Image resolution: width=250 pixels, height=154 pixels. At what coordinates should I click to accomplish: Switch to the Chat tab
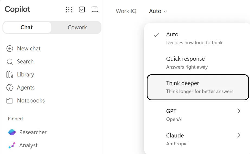(27, 27)
